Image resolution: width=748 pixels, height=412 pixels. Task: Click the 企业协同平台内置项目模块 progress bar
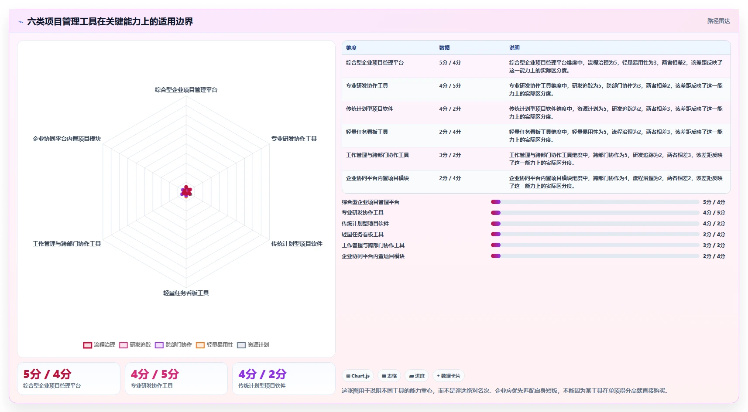pos(595,256)
